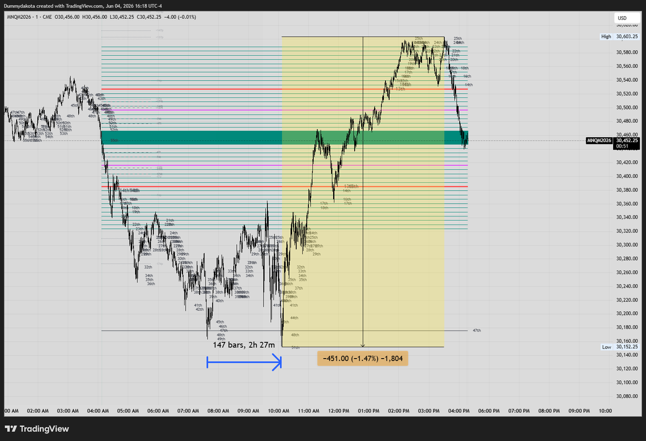Viewport: 646px width, 441px height.
Task: Click the TradingView logo
Action: 37,429
